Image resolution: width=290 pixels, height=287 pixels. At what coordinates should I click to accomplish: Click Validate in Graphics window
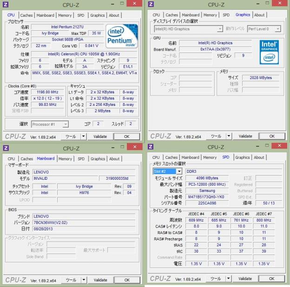(x=245, y=136)
